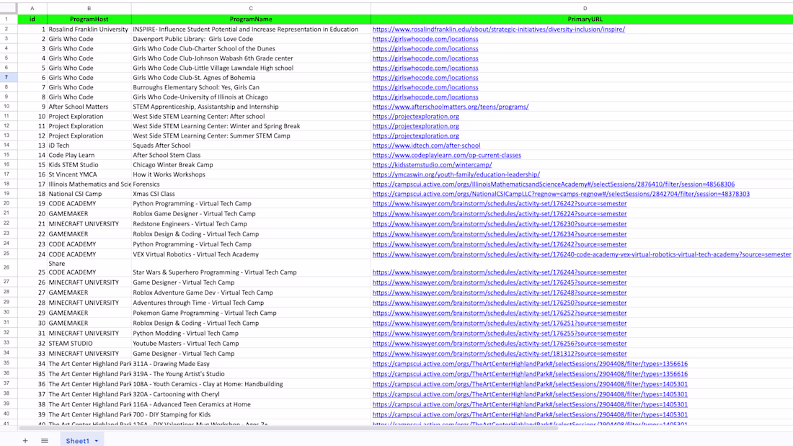Open the kidsstemstudio.com wintercamp link
Screen dimensions: 793x446
(432, 165)
